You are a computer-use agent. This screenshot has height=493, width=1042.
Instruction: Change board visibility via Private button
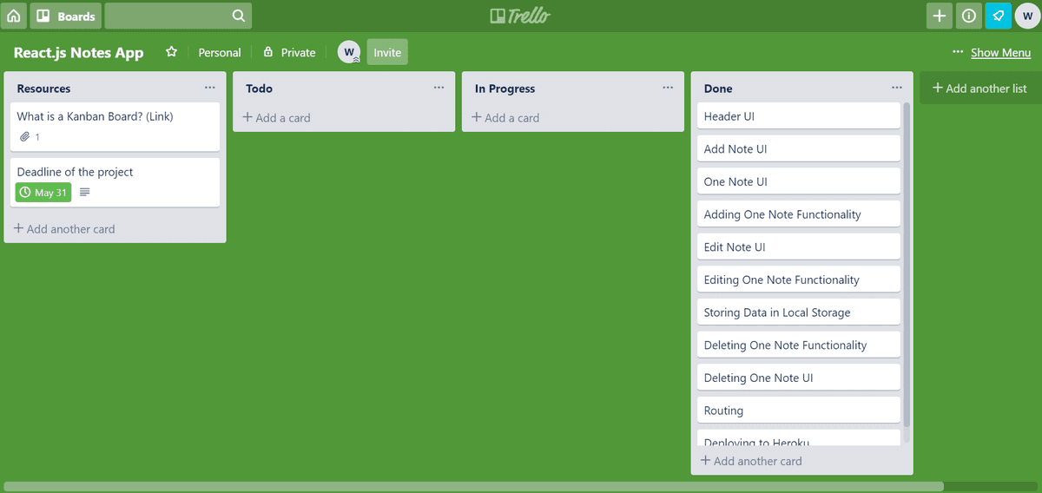[x=290, y=52]
